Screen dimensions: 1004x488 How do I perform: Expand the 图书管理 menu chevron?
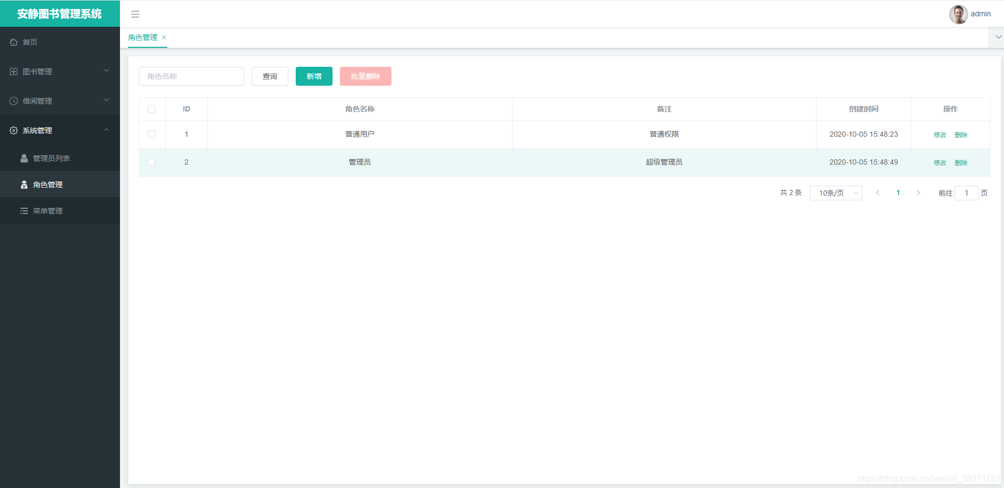point(106,70)
